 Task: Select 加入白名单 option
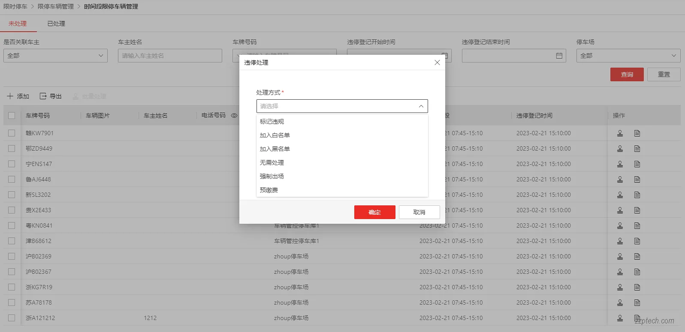click(x=342, y=135)
